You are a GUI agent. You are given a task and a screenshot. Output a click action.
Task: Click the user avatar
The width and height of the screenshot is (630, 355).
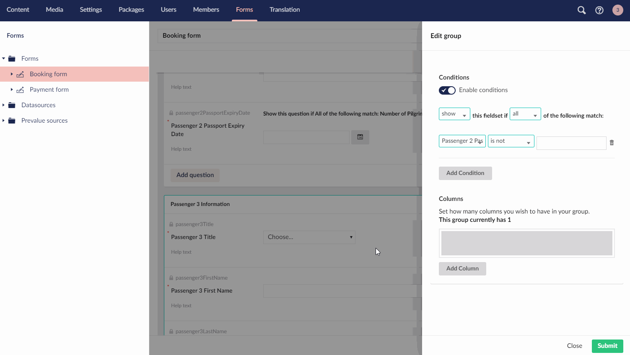(618, 10)
